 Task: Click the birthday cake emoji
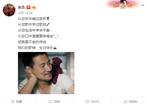click(x=55, y=48)
